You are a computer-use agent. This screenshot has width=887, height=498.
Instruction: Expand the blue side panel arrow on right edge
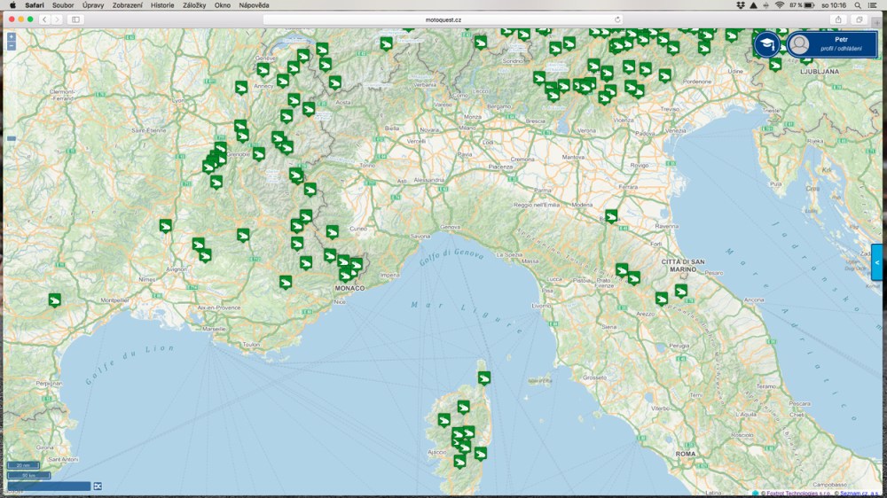coord(876,263)
